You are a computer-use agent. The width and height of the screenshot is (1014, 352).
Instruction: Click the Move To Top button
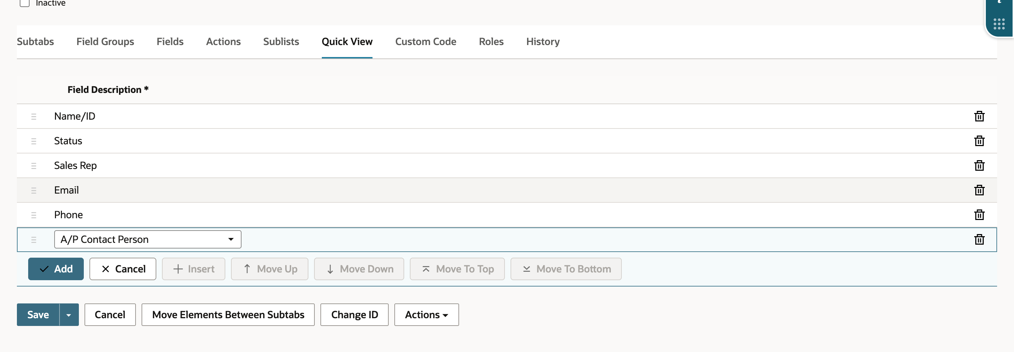(x=457, y=269)
